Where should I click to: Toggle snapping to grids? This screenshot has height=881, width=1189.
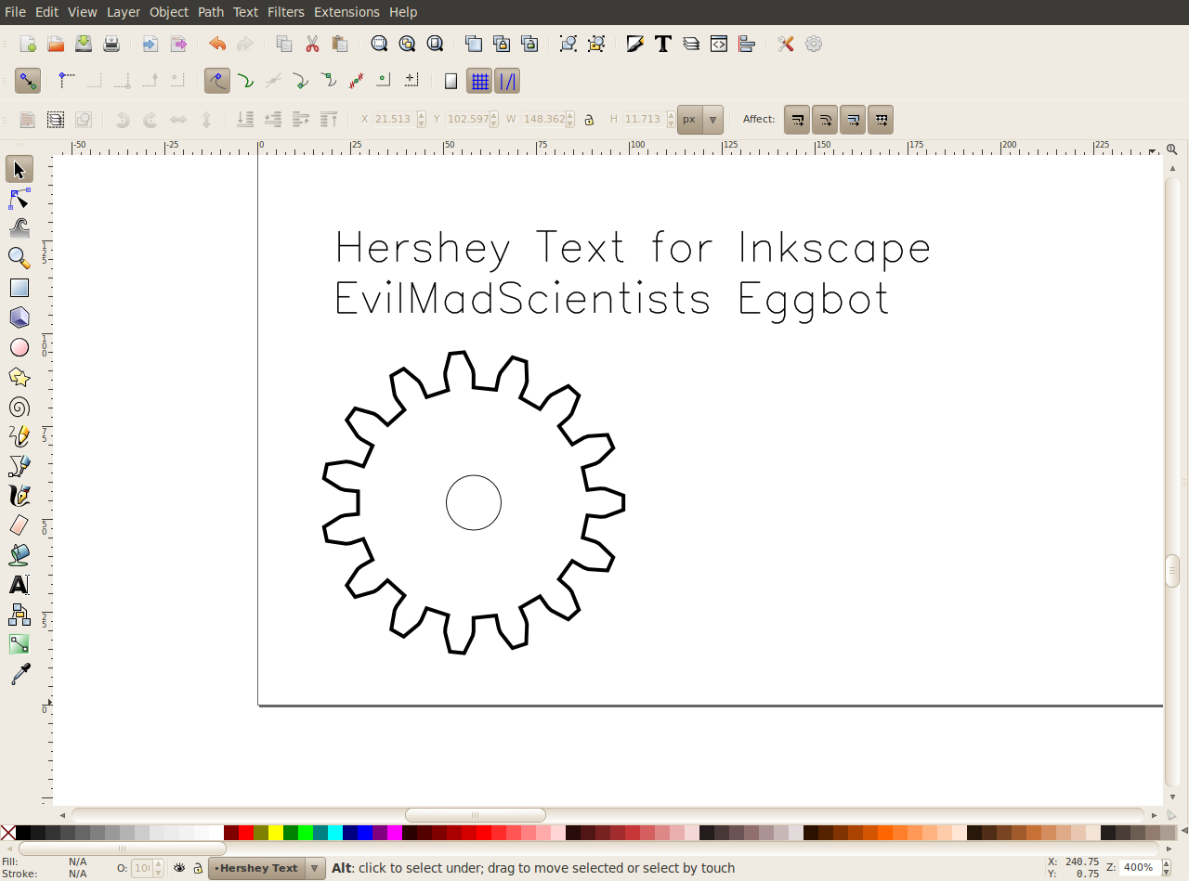(x=479, y=82)
